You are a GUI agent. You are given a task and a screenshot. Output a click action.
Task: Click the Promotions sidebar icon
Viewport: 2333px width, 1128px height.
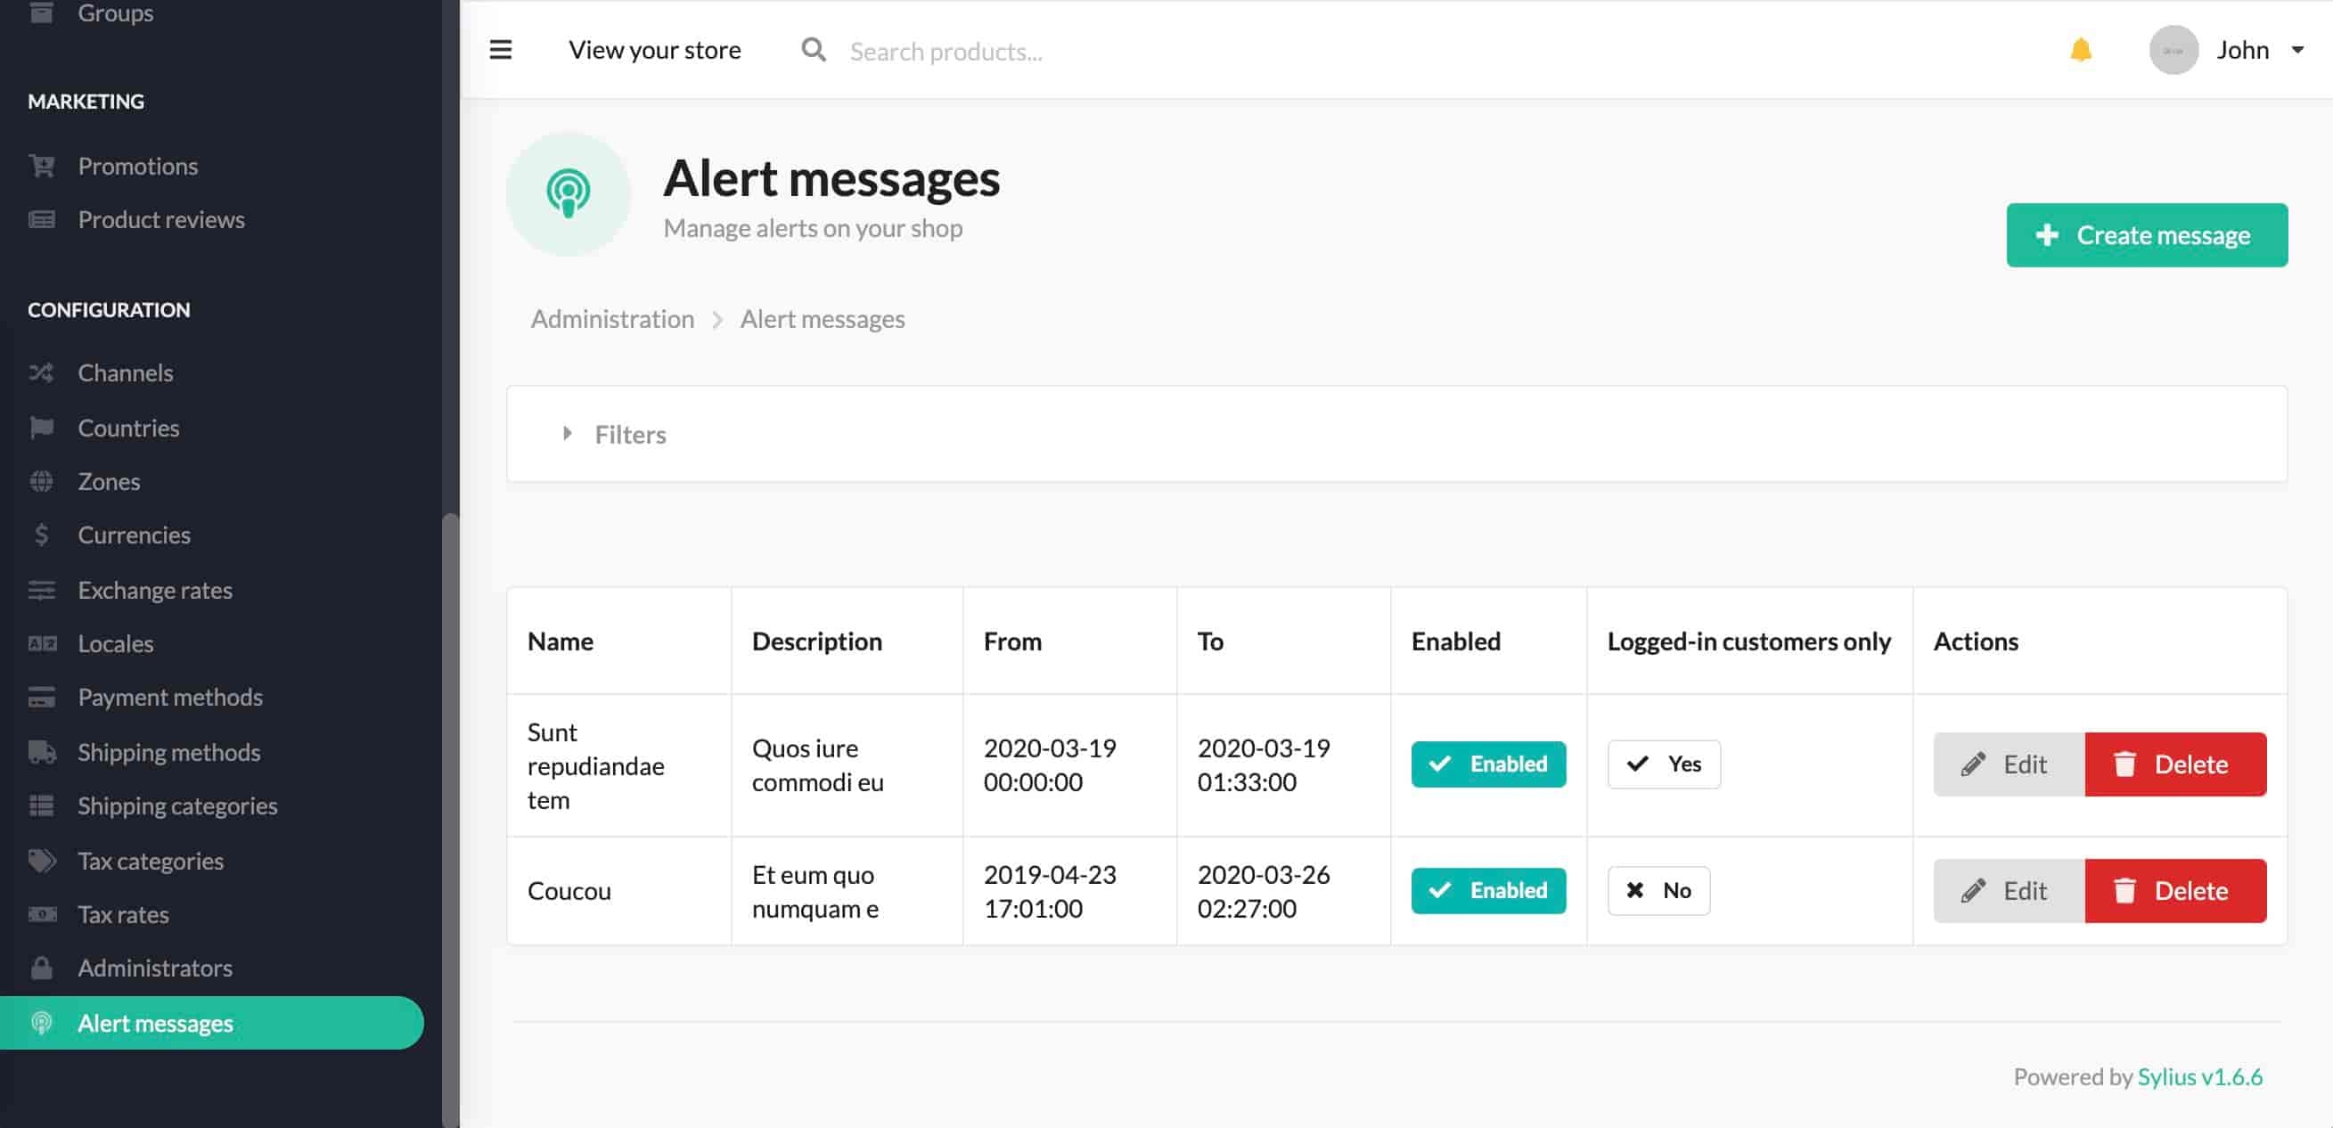tap(40, 165)
